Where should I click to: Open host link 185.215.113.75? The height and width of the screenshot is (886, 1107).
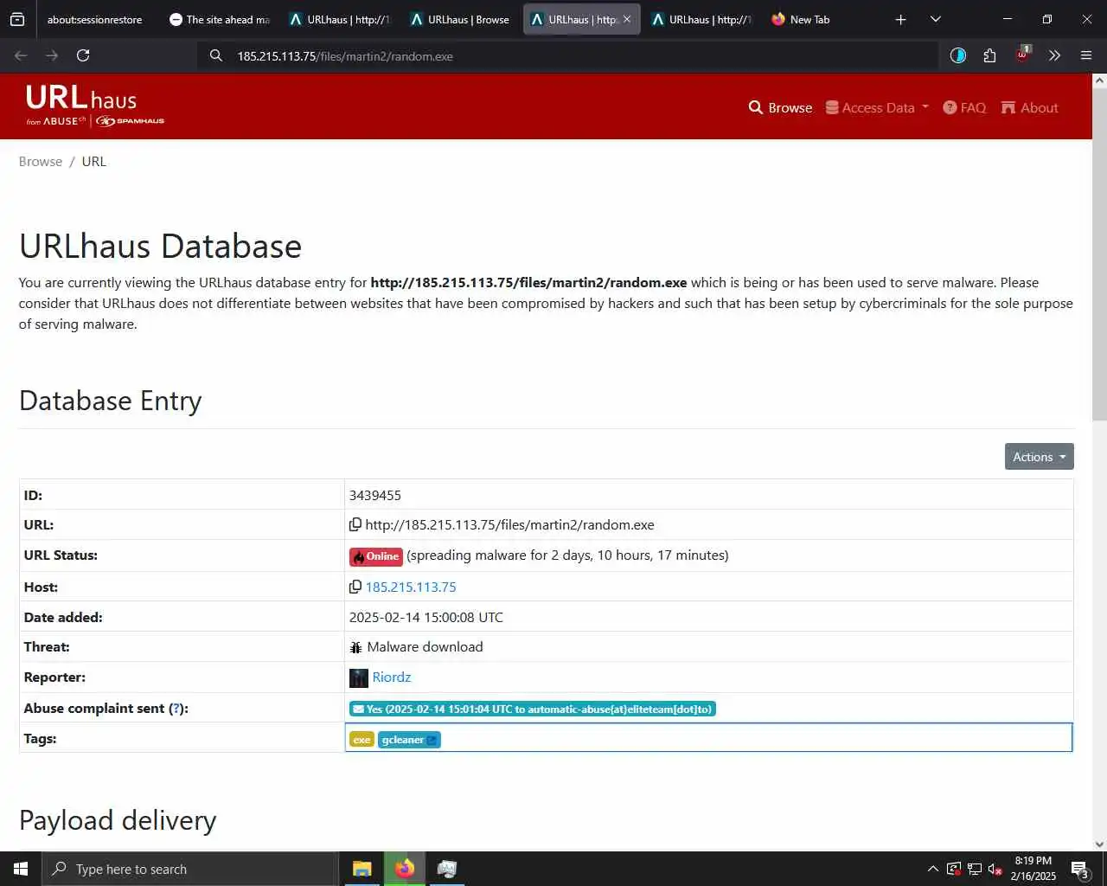(x=411, y=587)
